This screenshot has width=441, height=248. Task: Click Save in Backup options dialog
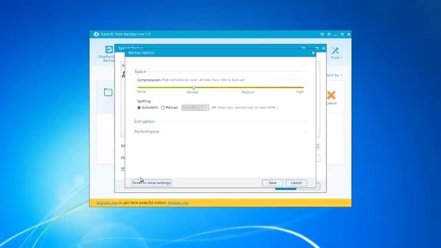(x=272, y=183)
